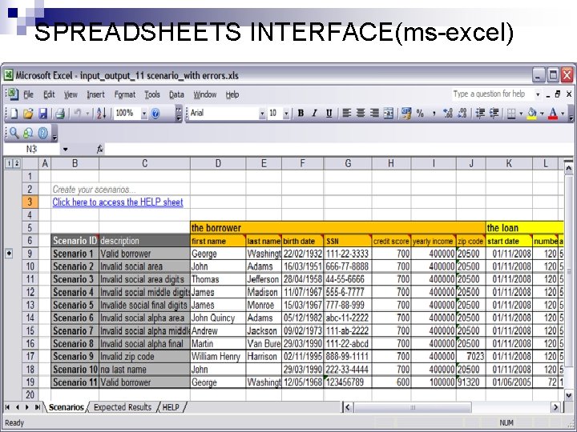577x432 pixels.
Task: Click the horizontal scrollbar thumb
Action: (413, 407)
